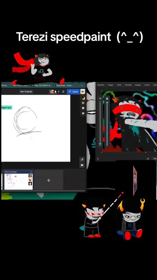Viewport: 157px width, 280px height.
Task: Open the Image menu in paint window
Action: [x=110, y=85]
